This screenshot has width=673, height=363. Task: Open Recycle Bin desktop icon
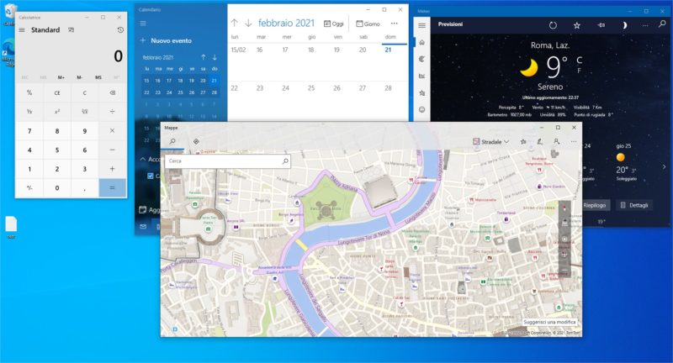tap(9, 13)
